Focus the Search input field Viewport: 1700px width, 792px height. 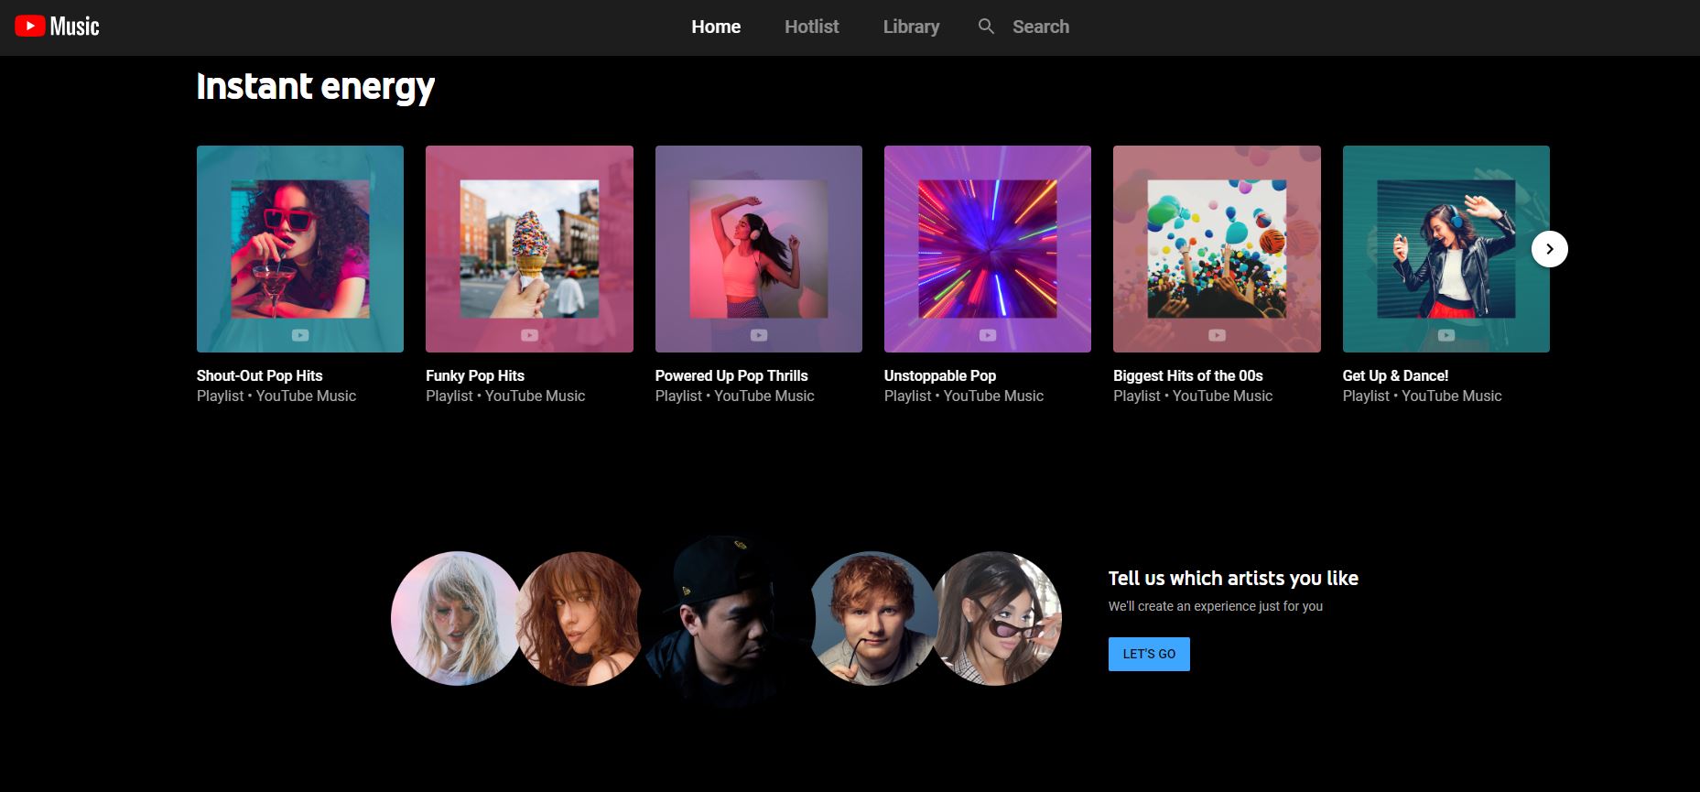point(1040,27)
